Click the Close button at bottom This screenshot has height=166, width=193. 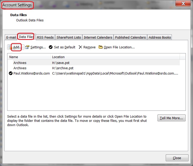(177, 158)
